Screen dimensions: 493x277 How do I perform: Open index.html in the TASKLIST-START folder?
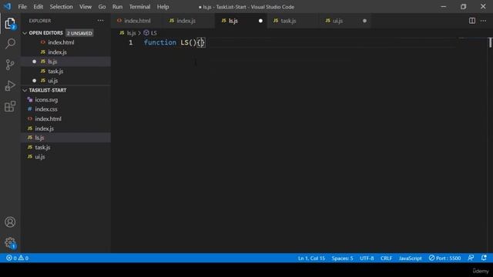pyautogui.click(x=65, y=119)
